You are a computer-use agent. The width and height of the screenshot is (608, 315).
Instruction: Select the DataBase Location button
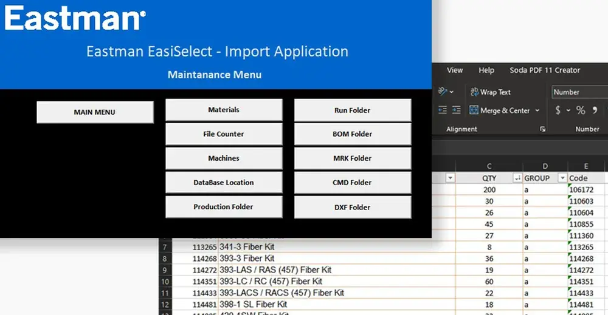click(224, 183)
